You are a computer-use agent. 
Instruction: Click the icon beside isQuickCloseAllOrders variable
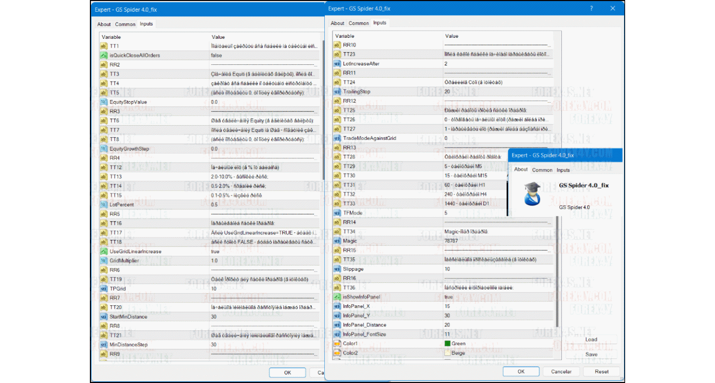point(103,55)
